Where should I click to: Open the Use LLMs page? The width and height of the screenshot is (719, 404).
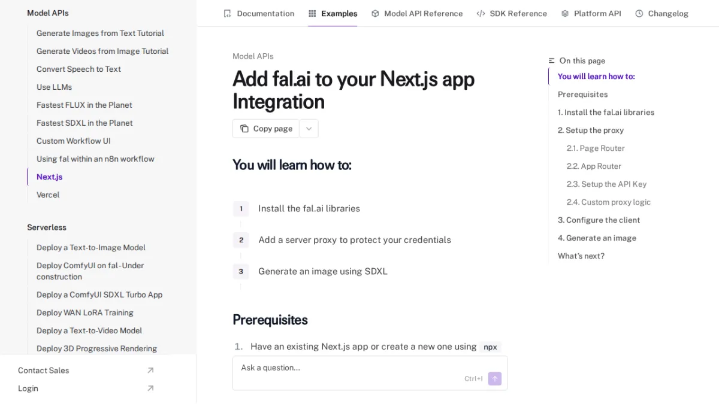[54, 87]
